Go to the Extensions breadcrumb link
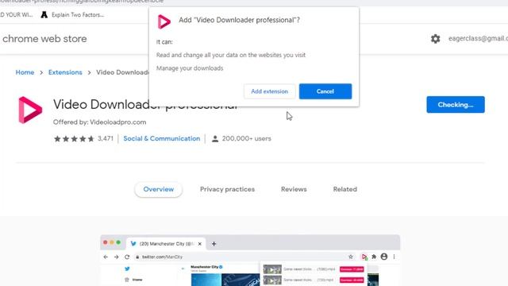Screen dimensions: 508x286 click(x=65, y=72)
